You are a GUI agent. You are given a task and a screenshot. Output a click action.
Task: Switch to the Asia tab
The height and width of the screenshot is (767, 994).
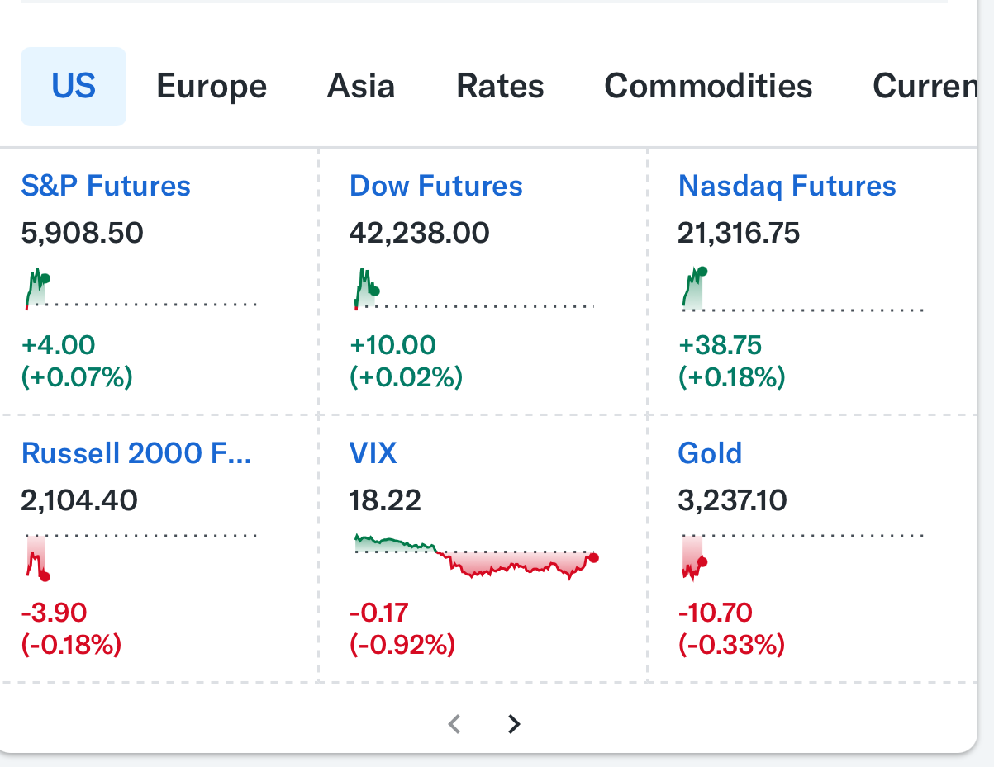[361, 87]
